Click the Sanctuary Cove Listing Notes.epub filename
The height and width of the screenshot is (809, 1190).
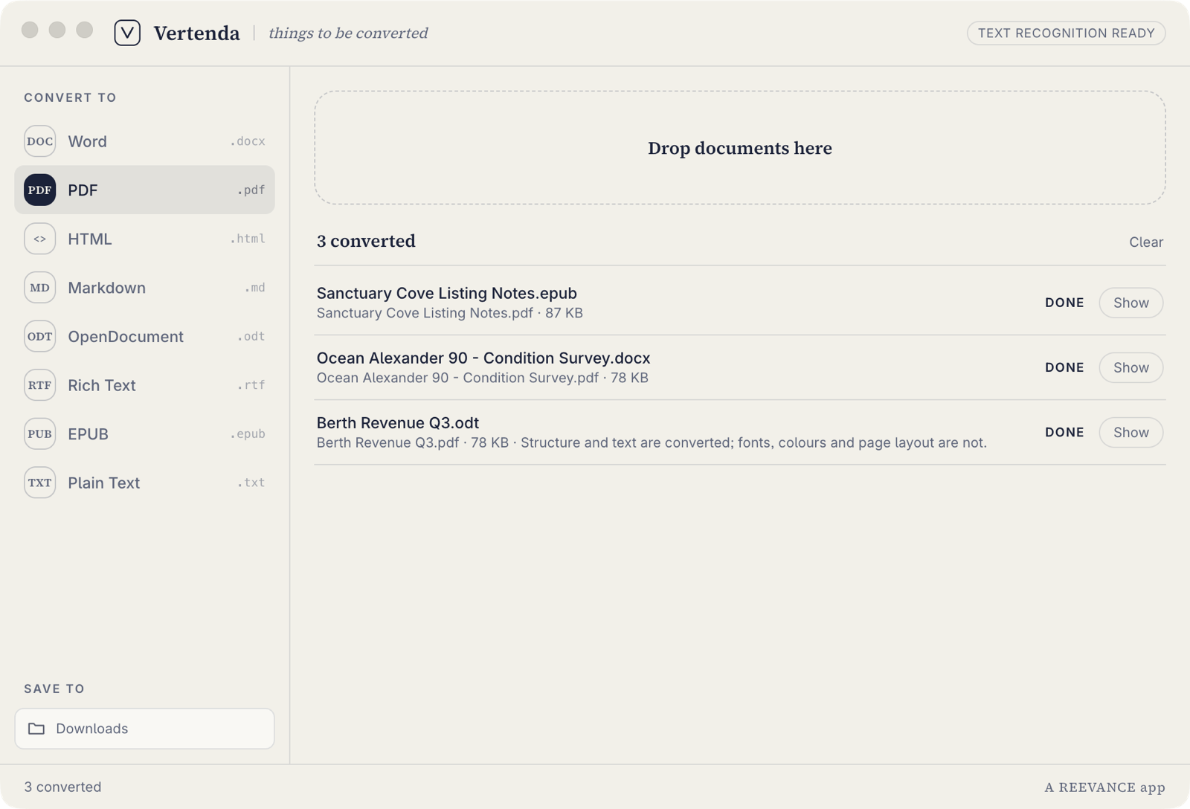tap(446, 293)
